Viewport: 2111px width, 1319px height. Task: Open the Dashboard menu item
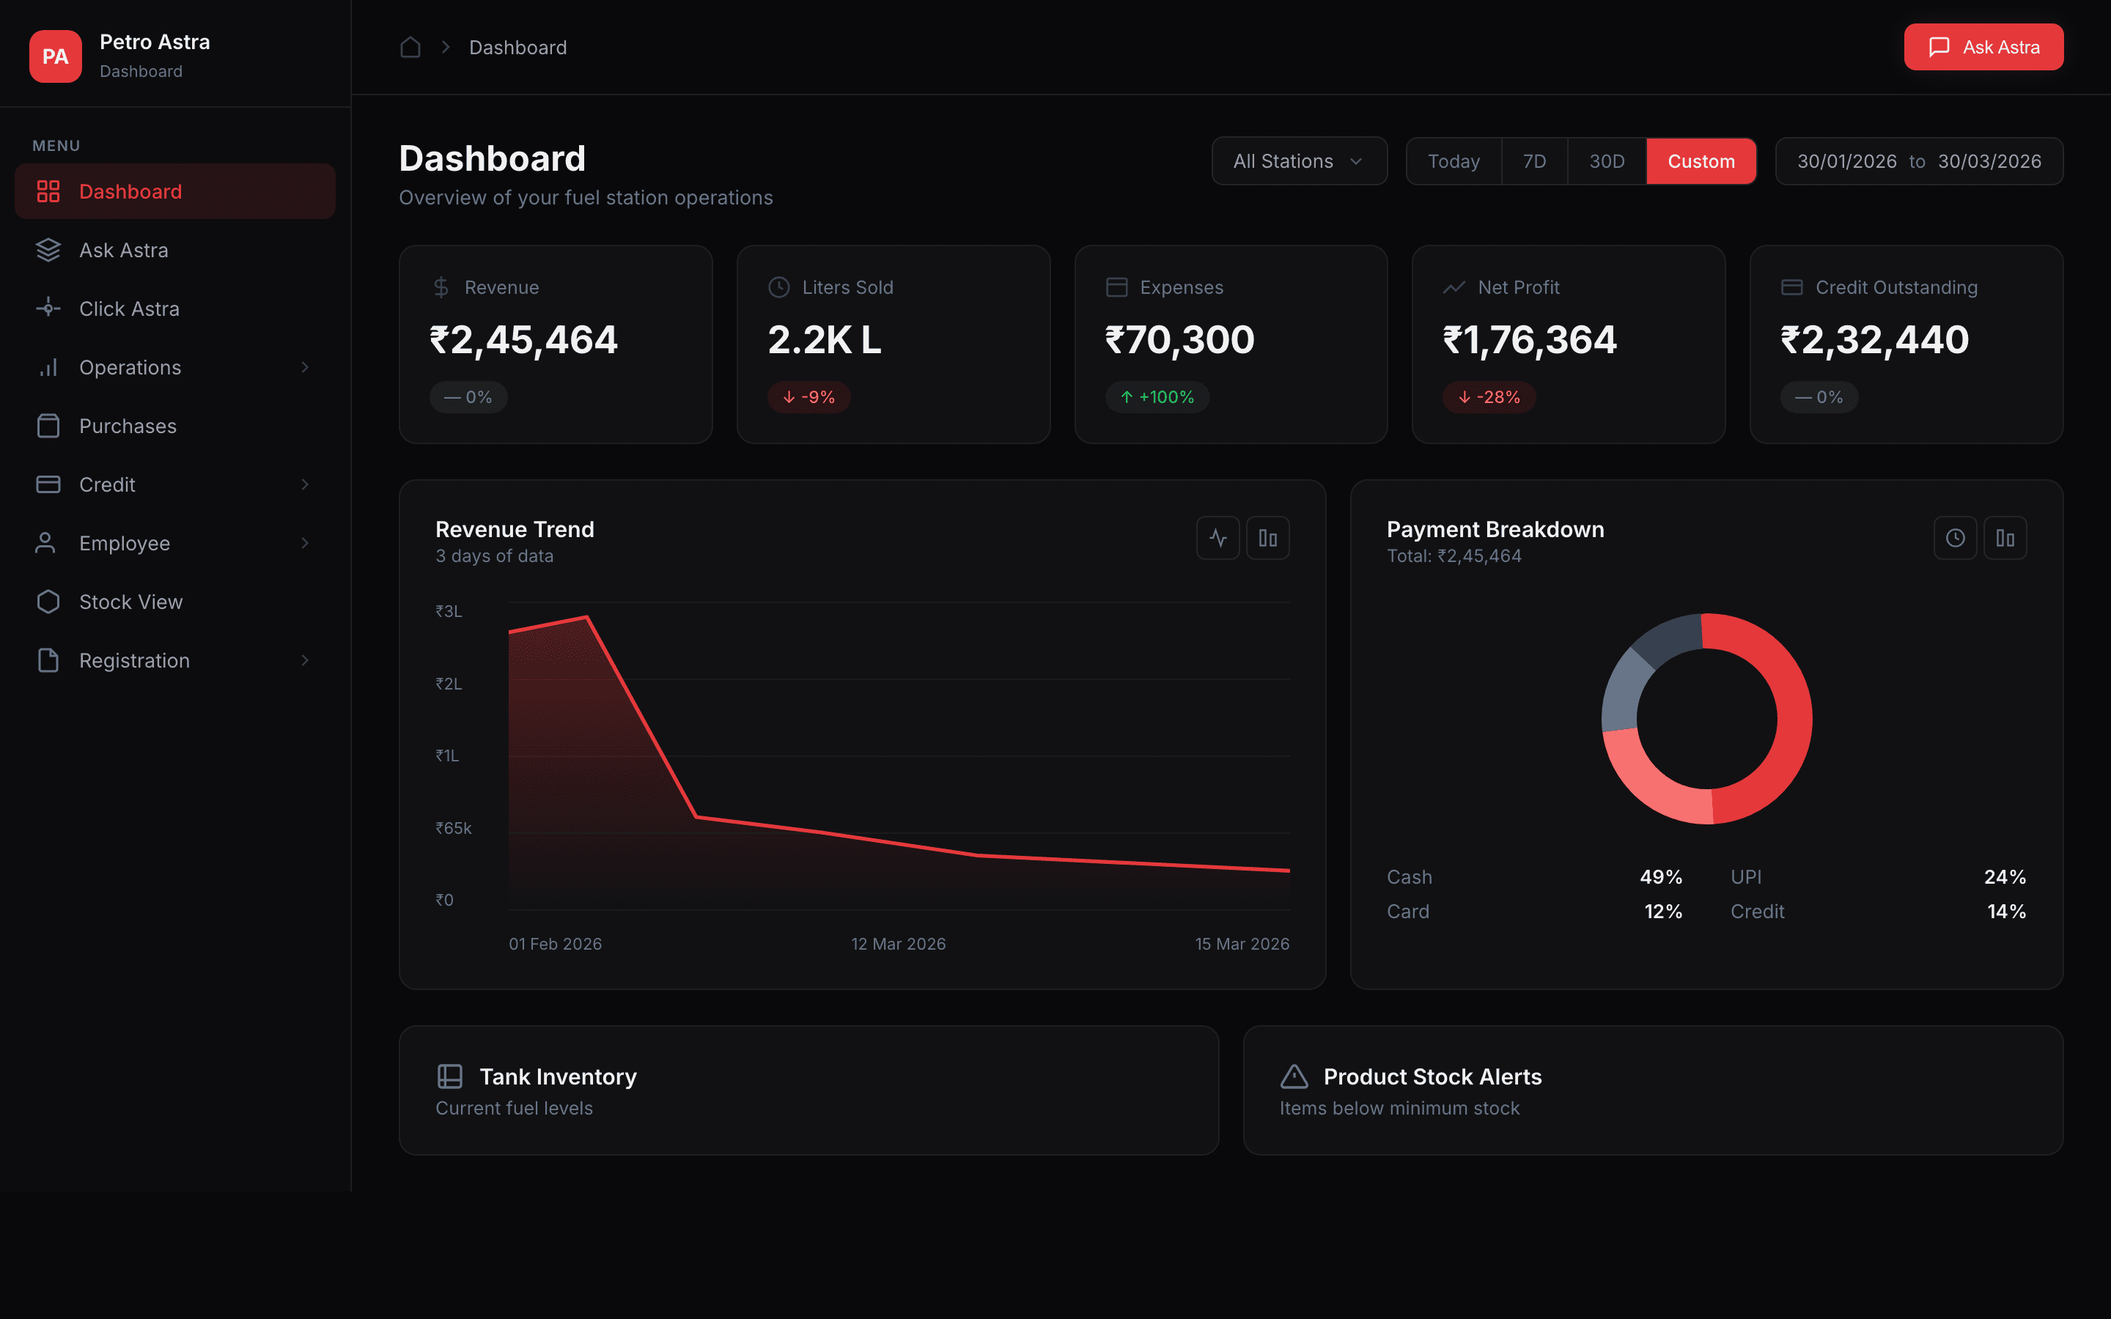(175, 191)
